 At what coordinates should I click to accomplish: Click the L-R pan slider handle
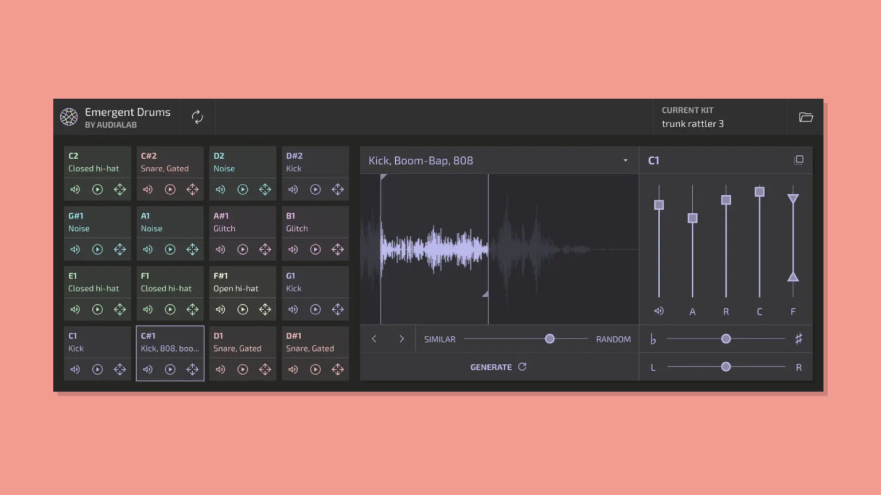[x=726, y=367]
